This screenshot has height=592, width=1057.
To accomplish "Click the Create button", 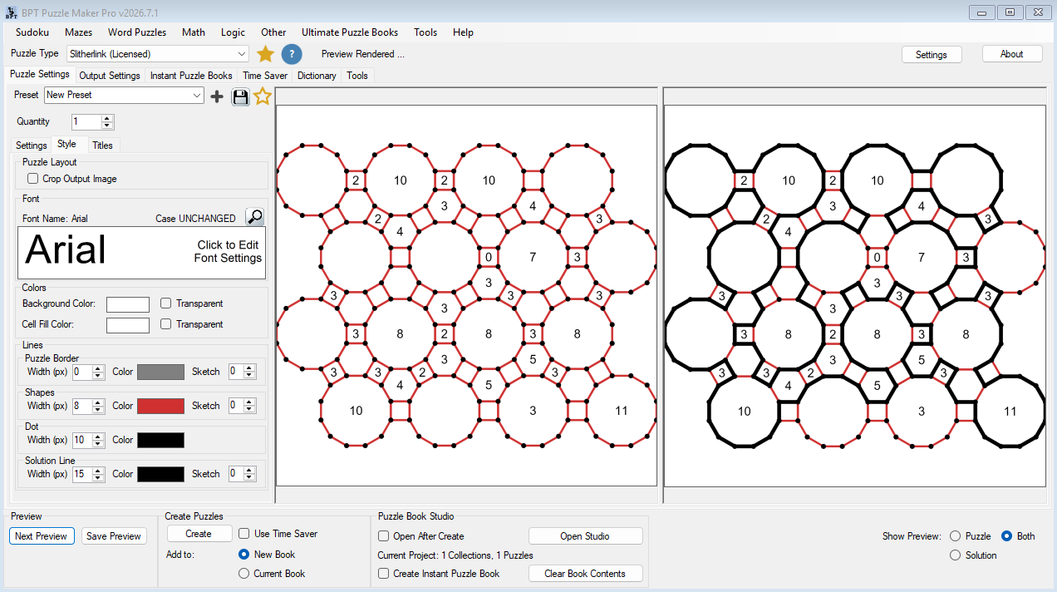I will tap(199, 534).
